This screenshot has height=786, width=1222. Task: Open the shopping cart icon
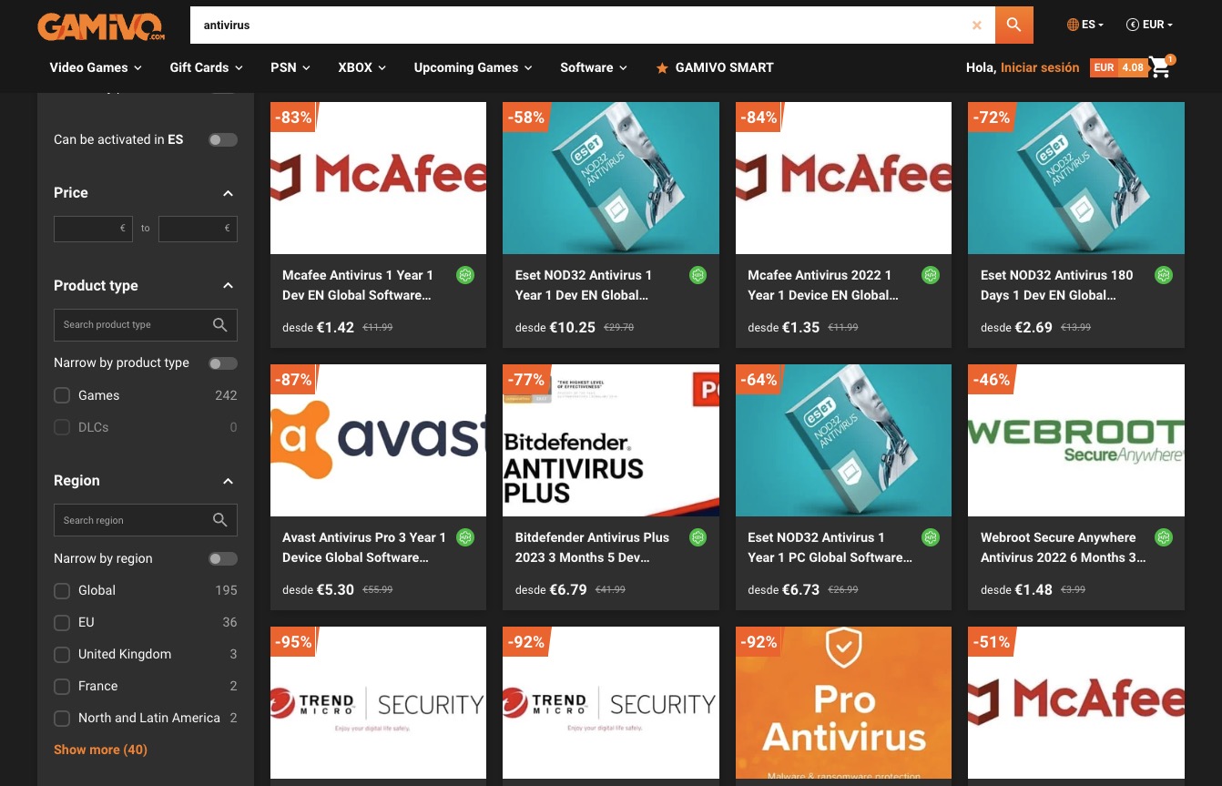click(x=1159, y=67)
